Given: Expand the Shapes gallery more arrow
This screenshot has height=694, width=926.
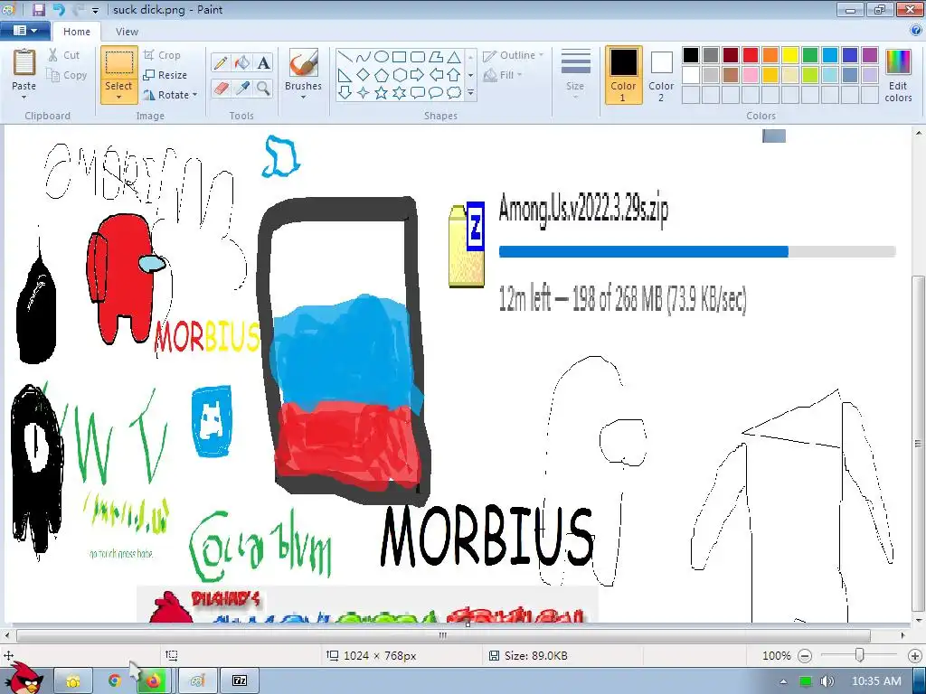Looking at the screenshot, I should (470, 93).
